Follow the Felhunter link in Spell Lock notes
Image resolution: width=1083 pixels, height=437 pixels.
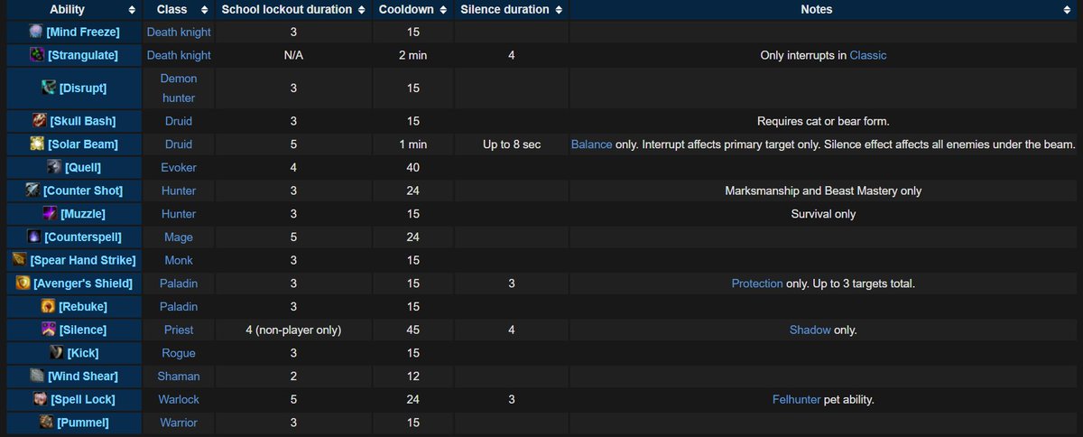797,399
